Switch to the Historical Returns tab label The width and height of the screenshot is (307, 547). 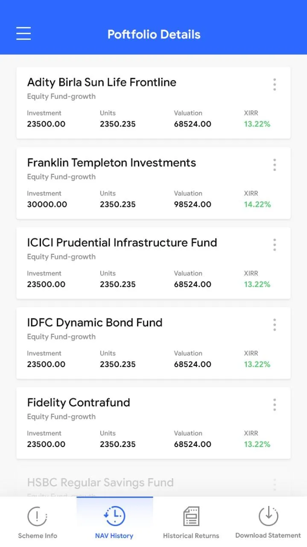point(191,536)
